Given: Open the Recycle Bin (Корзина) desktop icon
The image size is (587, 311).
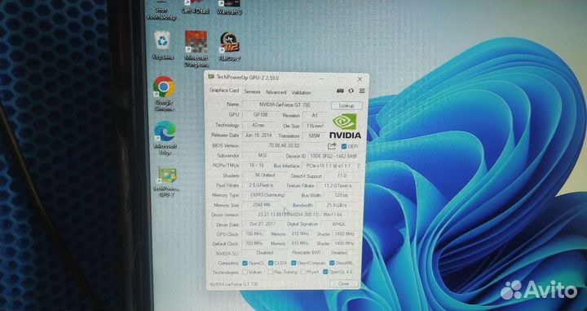Looking at the screenshot, I should 163,45.
